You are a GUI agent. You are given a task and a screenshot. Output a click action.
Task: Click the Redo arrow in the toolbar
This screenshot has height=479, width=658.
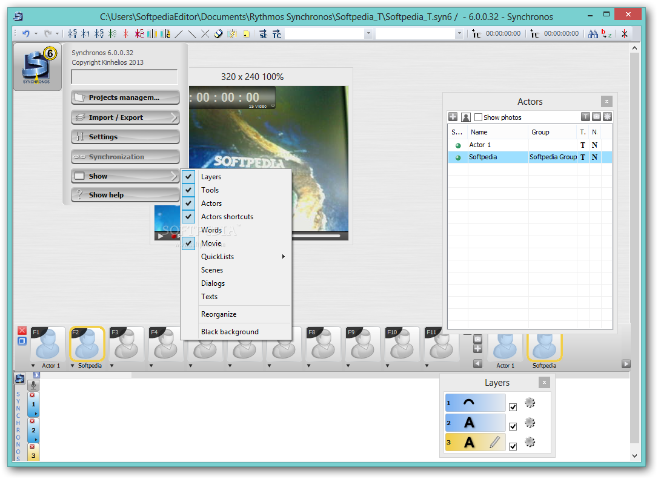[48, 33]
